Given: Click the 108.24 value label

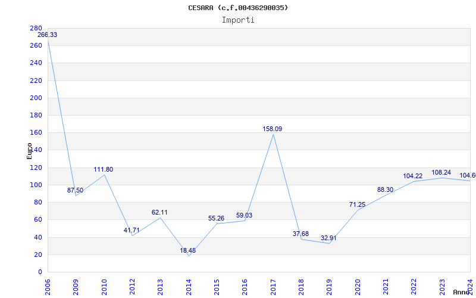Looking at the screenshot, I should 441,173.
